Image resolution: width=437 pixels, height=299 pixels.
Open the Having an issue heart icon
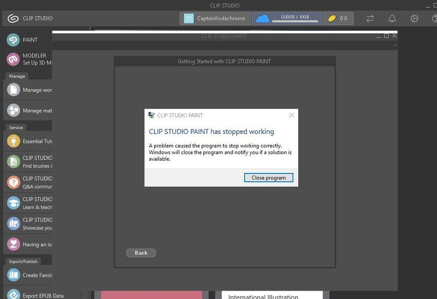coord(13,244)
